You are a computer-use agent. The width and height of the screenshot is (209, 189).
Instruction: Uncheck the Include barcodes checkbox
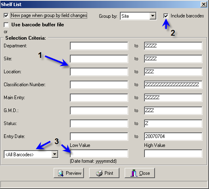166,16
